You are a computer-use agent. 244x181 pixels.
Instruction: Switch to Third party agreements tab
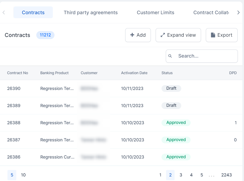[90, 13]
